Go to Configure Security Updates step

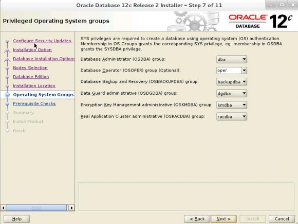tap(42, 41)
